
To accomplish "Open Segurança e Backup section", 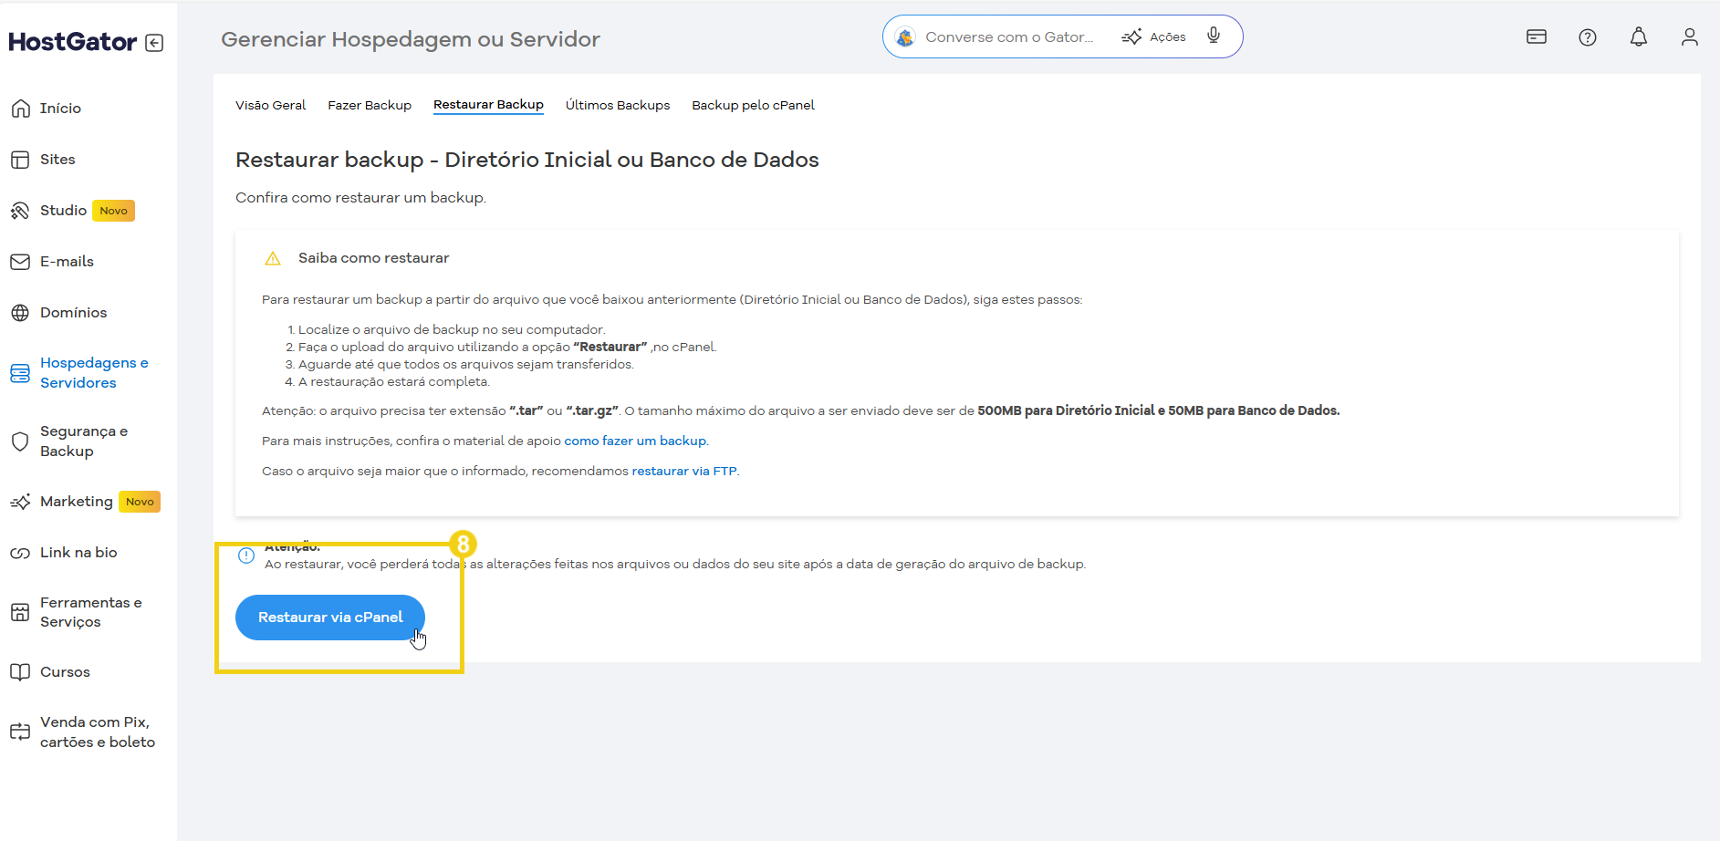I will (84, 441).
